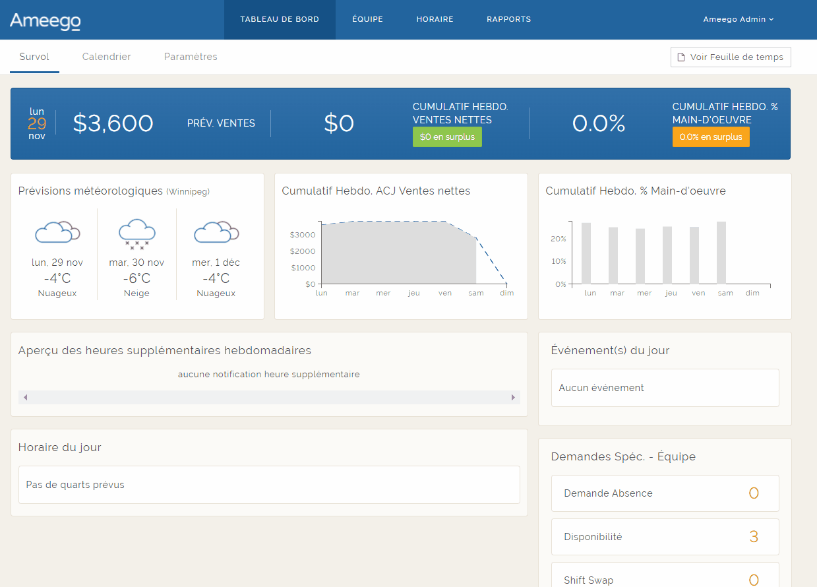Go to the Horaire menu
The image size is (817, 587).
[x=435, y=19]
